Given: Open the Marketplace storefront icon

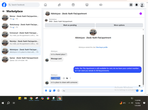Looking at the screenshot, I should pos(87,5).
